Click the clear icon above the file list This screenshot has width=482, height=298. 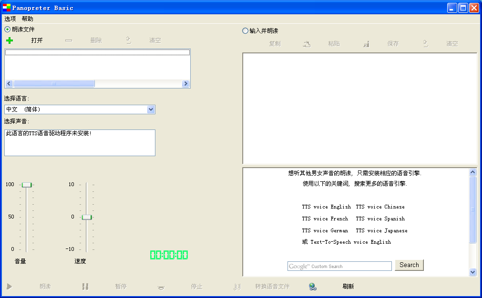point(128,40)
